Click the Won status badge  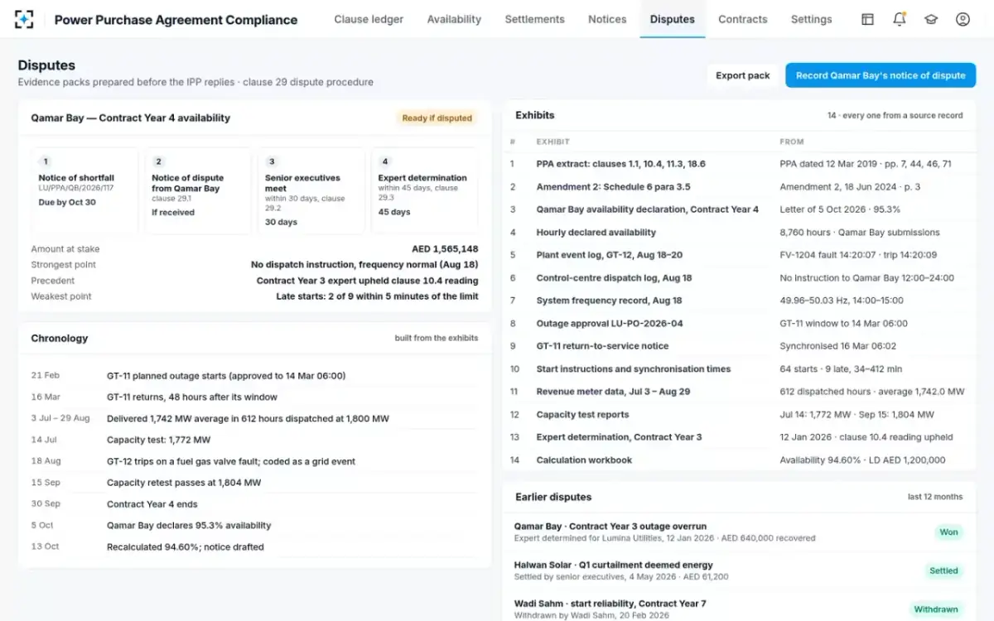[x=948, y=532]
